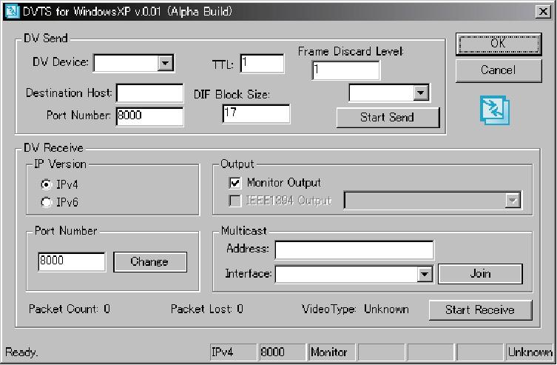Click the Frame Discard Level field
The height and width of the screenshot is (365, 557).
(x=345, y=70)
